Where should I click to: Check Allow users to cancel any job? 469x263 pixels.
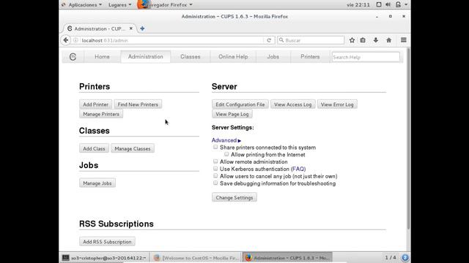(x=215, y=176)
